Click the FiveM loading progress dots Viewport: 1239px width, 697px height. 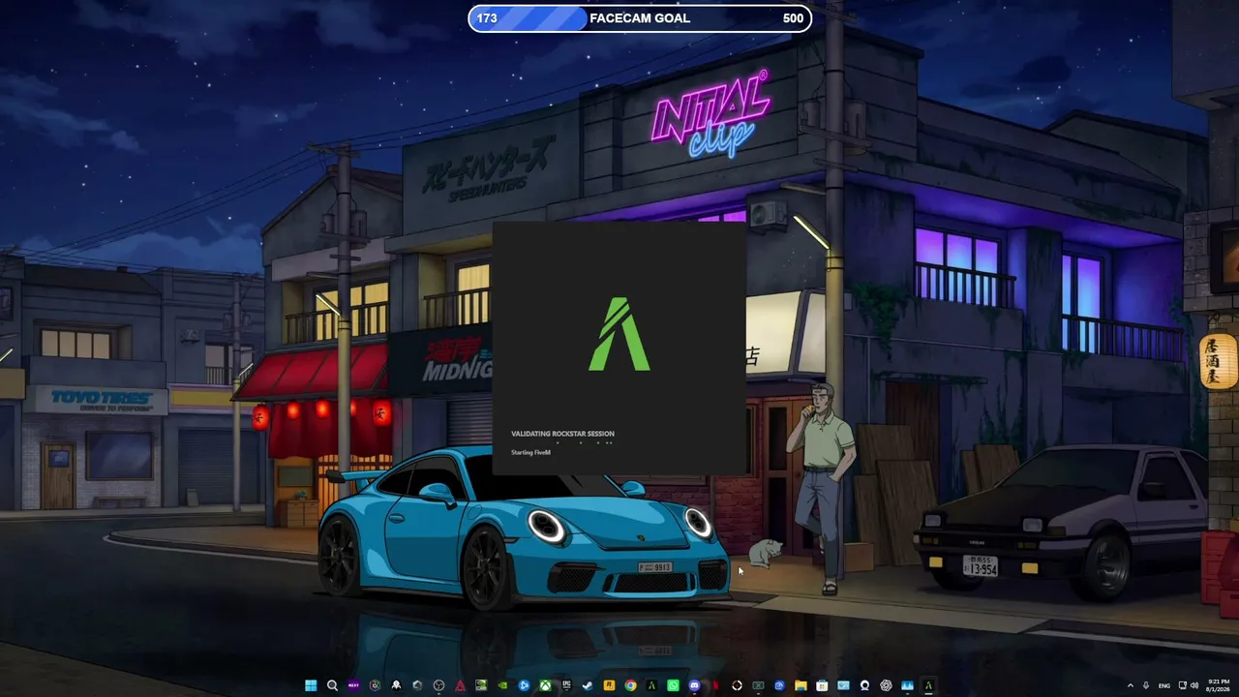[x=584, y=442]
